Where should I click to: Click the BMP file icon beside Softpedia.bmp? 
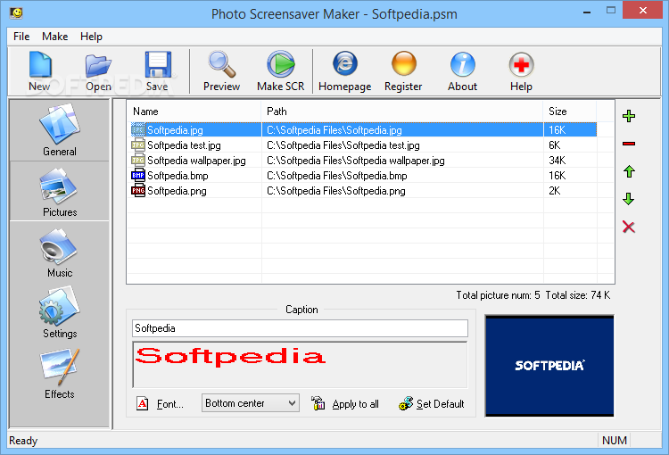point(137,176)
